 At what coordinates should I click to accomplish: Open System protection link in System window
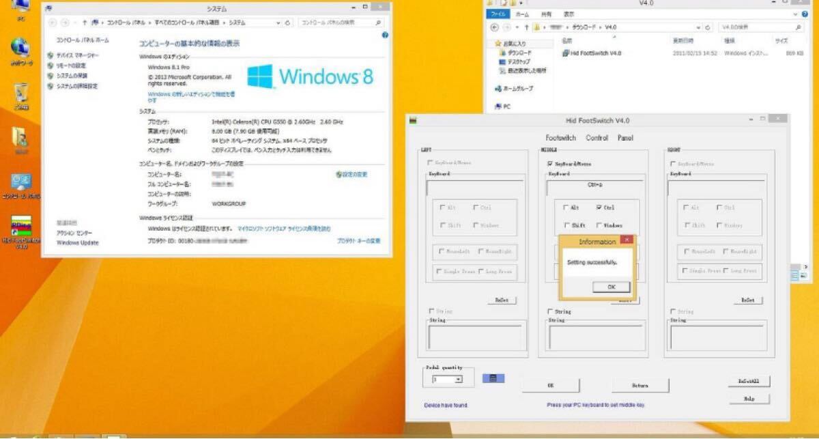[72, 76]
